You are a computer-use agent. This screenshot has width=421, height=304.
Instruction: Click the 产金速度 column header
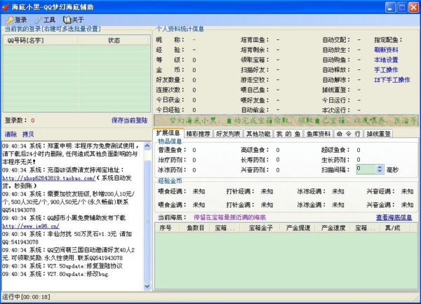tap(333, 228)
